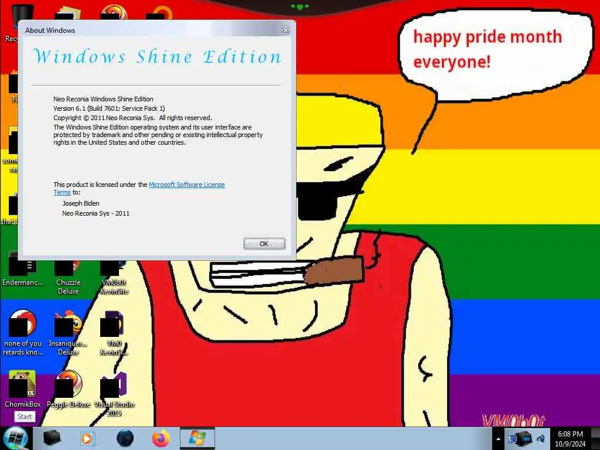Select the Insaniquarium Deluxe desktop icon
Image resolution: width=600 pixels, height=450 pixels.
click(68, 333)
